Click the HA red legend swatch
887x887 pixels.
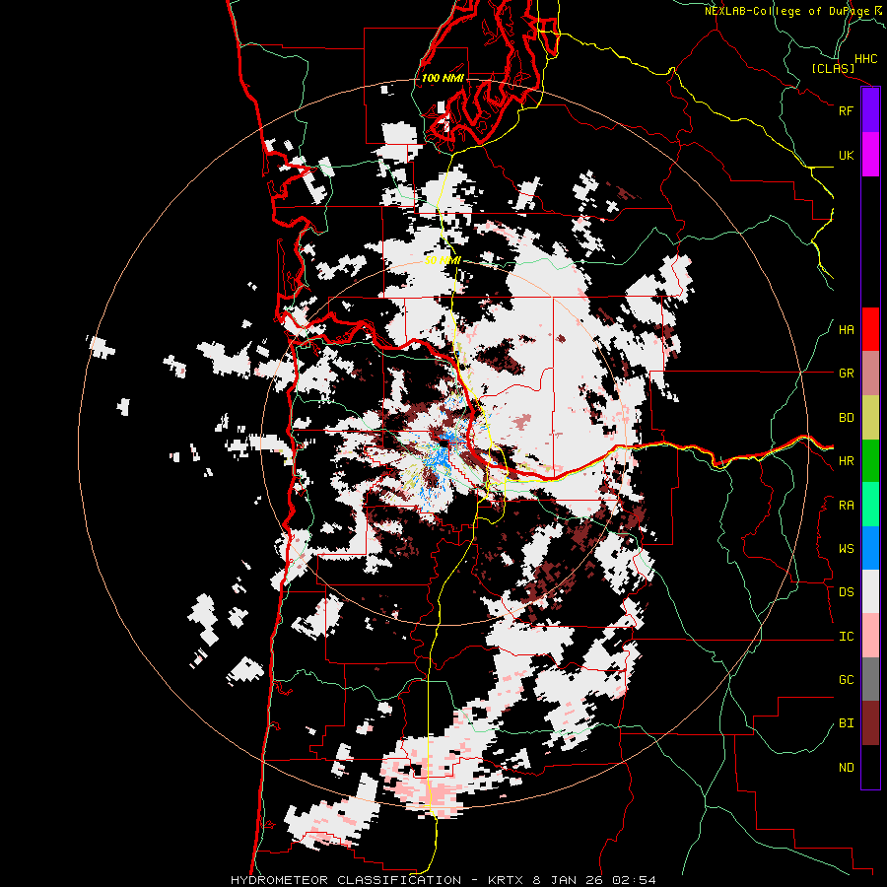870,329
